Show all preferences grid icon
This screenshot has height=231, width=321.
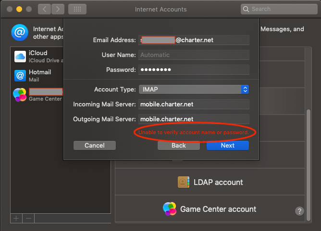pos(77,9)
